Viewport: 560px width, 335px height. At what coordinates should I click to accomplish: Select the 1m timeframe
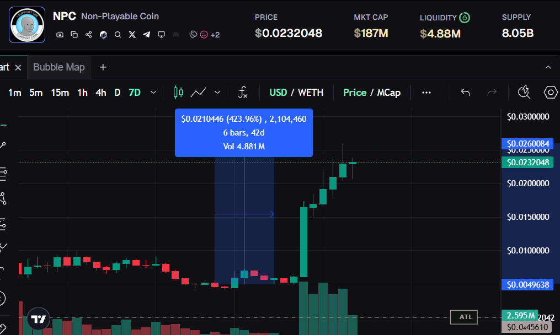click(15, 93)
